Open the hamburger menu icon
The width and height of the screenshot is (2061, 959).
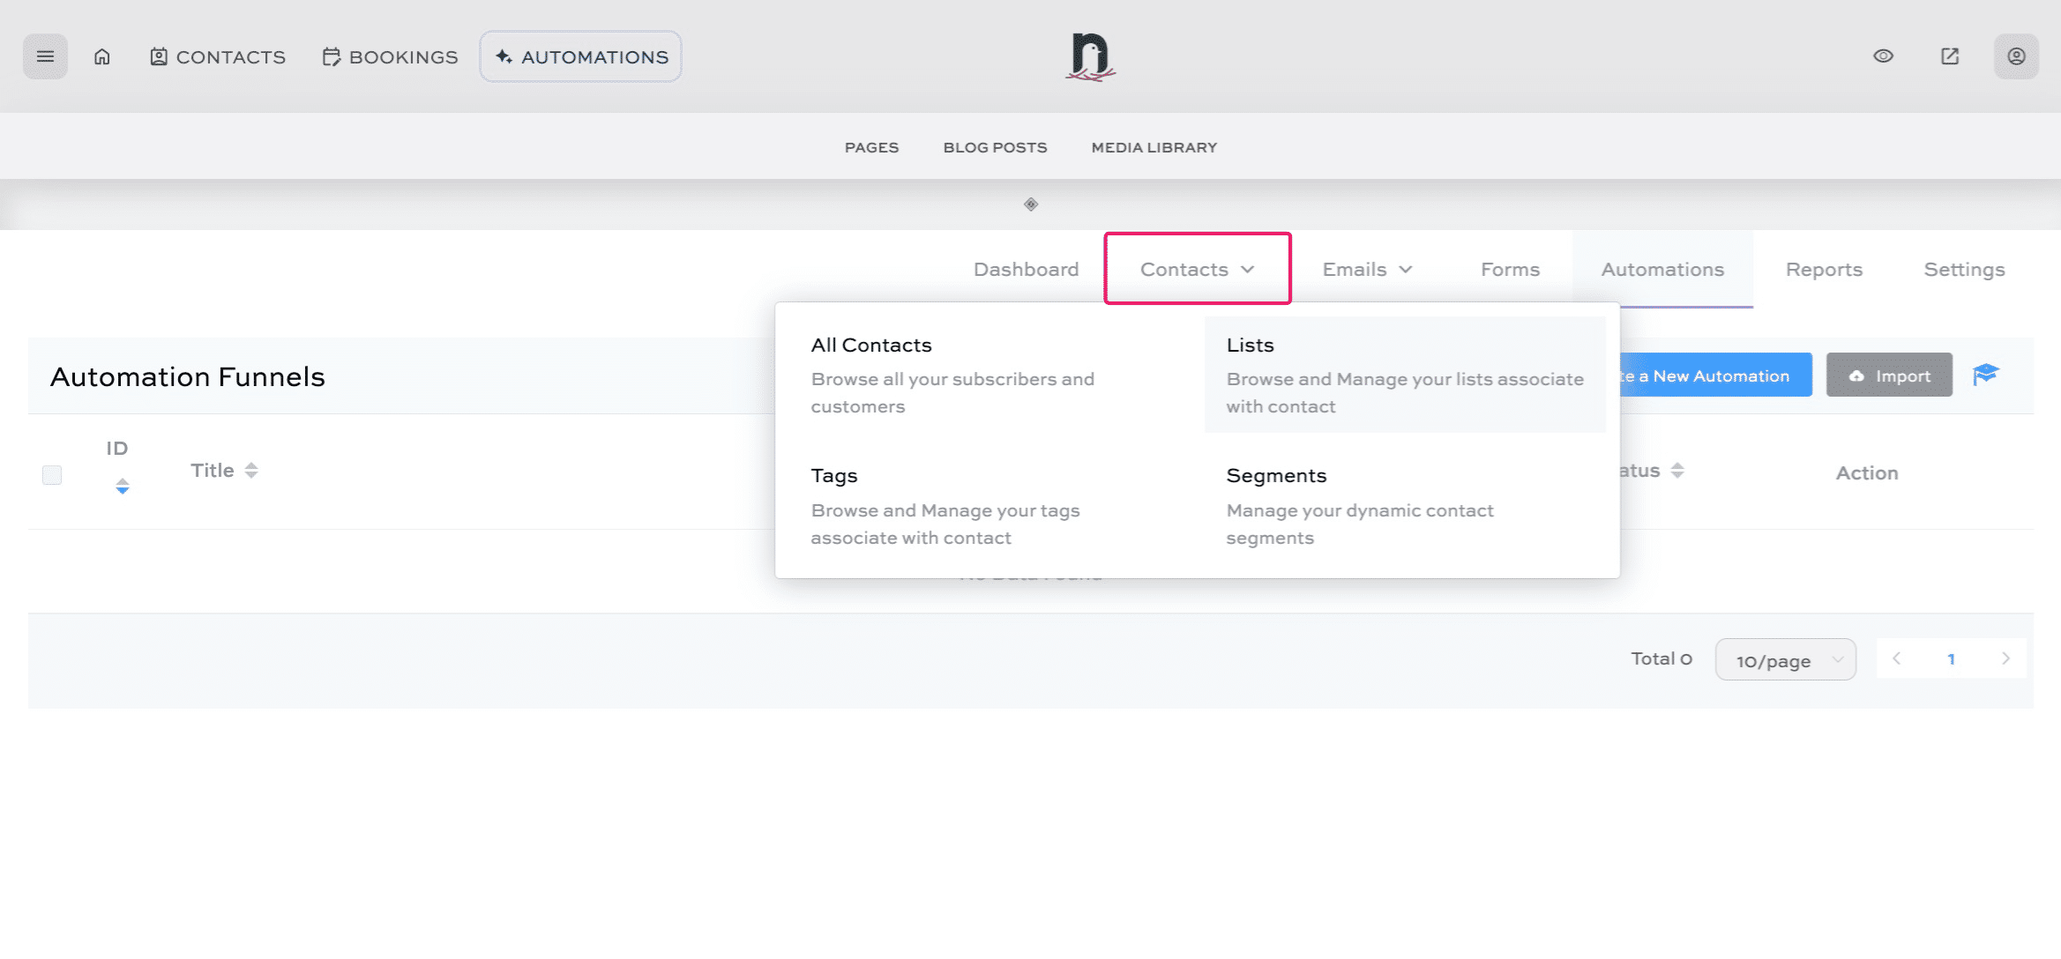[45, 56]
